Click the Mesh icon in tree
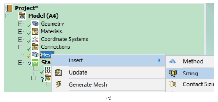The height and width of the screenshot is (102, 218). 35,54
